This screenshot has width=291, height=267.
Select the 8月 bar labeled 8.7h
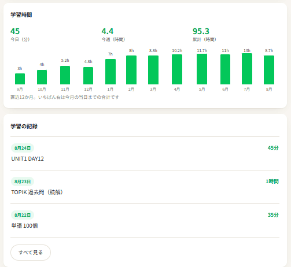pyautogui.click(x=269, y=70)
